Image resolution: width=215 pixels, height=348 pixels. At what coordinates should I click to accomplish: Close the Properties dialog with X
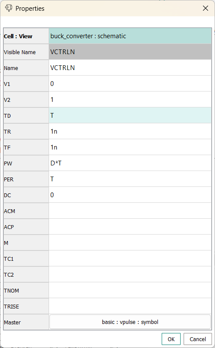(x=206, y=8)
